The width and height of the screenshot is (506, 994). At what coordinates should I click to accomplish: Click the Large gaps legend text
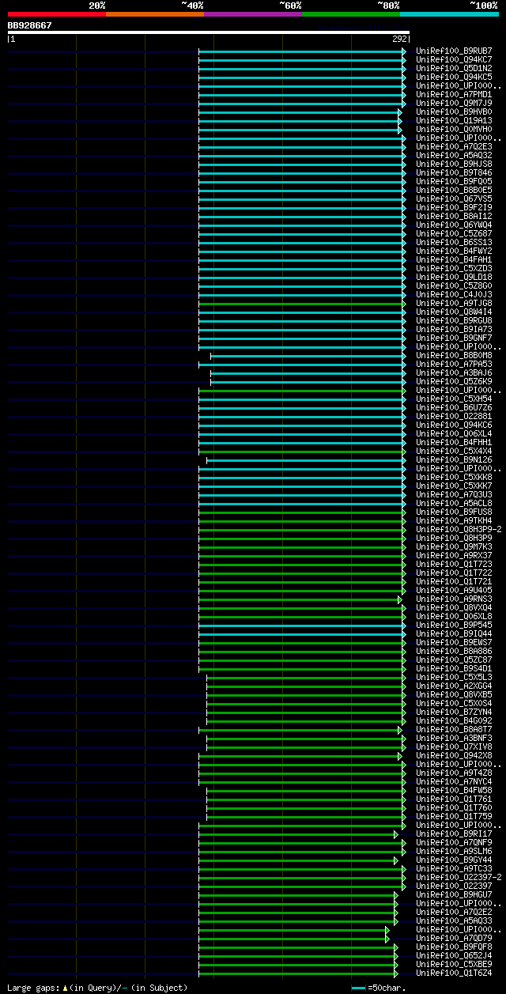click(98, 988)
